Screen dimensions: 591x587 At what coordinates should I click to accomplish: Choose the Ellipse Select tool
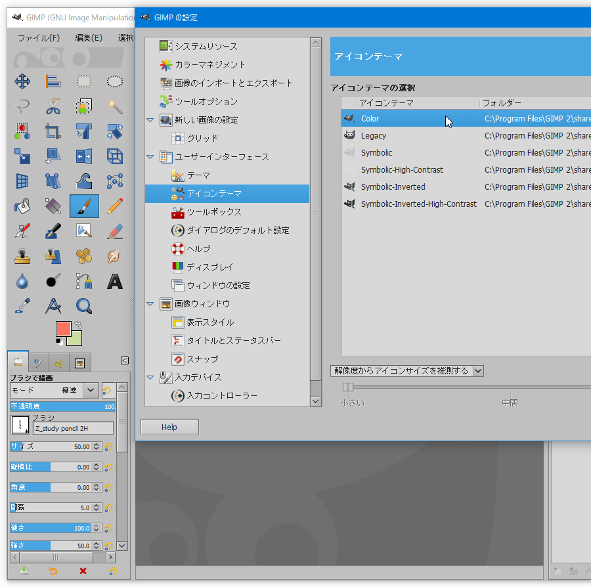tap(114, 81)
